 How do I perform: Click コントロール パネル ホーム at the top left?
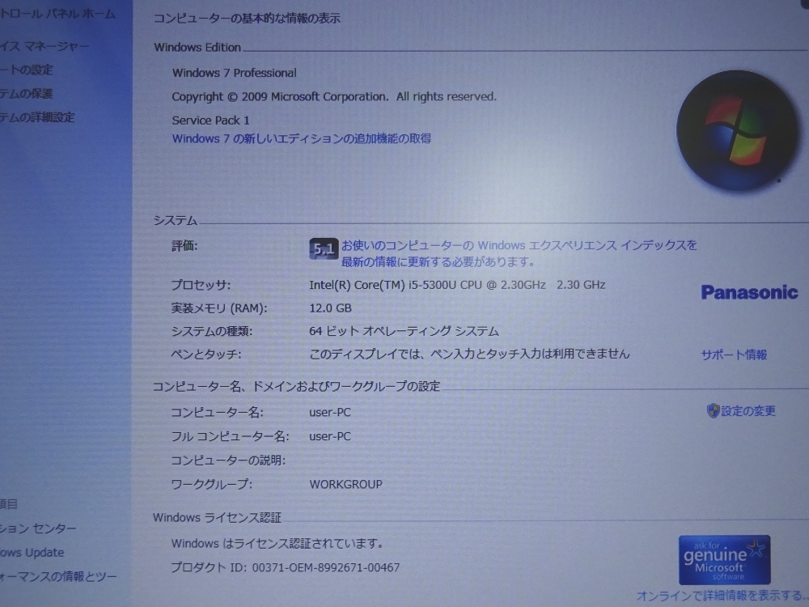click(x=57, y=13)
